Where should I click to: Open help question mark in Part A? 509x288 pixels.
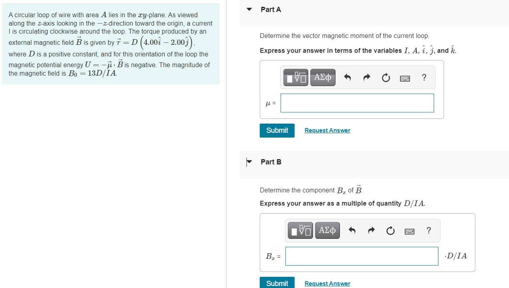424,78
